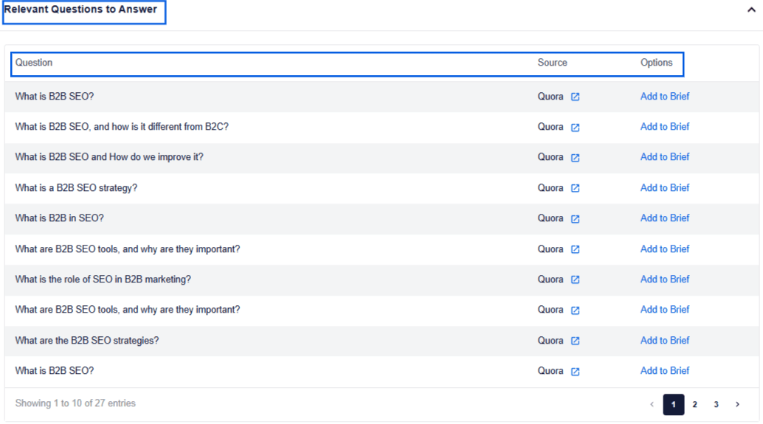The width and height of the screenshot is (763, 424).
Task: Click Quora source in 'B2B SEO strategy?' row
Action: 550,188
